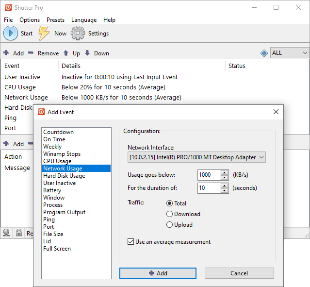Select File Size in the event list

(x=76, y=234)
